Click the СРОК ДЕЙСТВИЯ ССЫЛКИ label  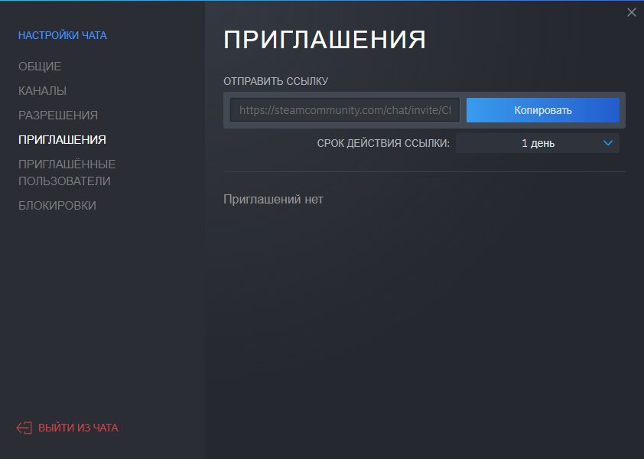coord(383,143)
